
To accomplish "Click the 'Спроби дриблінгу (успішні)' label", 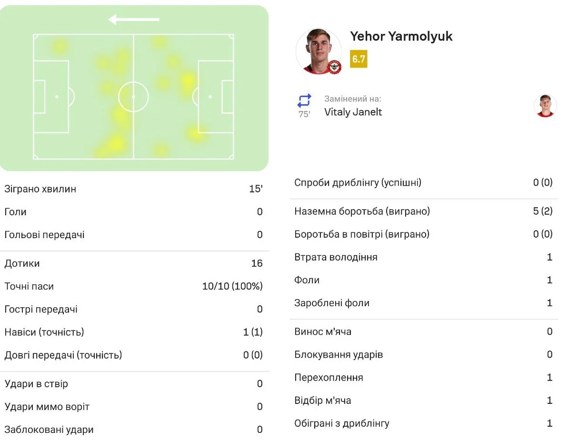I will tap(358, 182).
